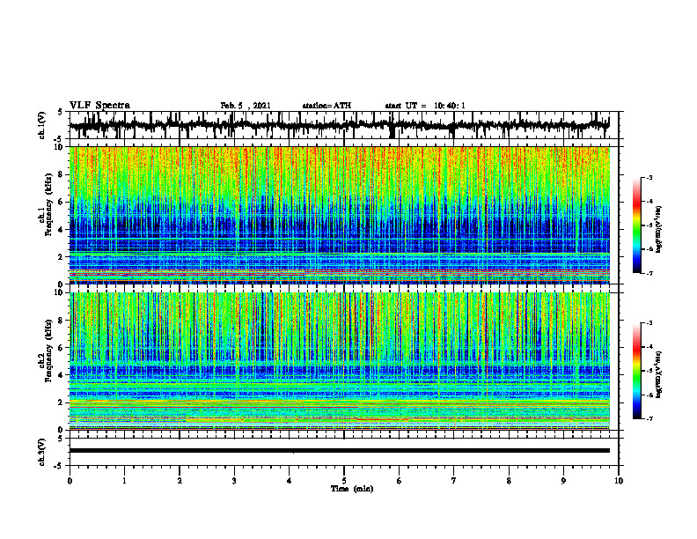The height and width of the screenshot is (539, 697).
Task: Click the ch.2 spectrogram panel
Action: (339, 361)
